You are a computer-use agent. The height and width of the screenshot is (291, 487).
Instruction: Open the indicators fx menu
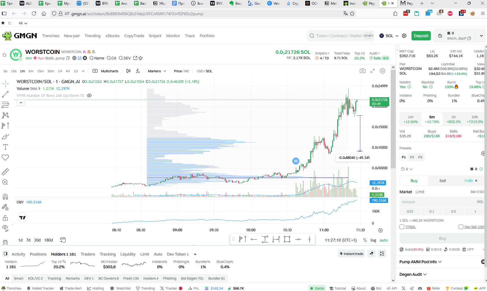(x=138, y=71)
